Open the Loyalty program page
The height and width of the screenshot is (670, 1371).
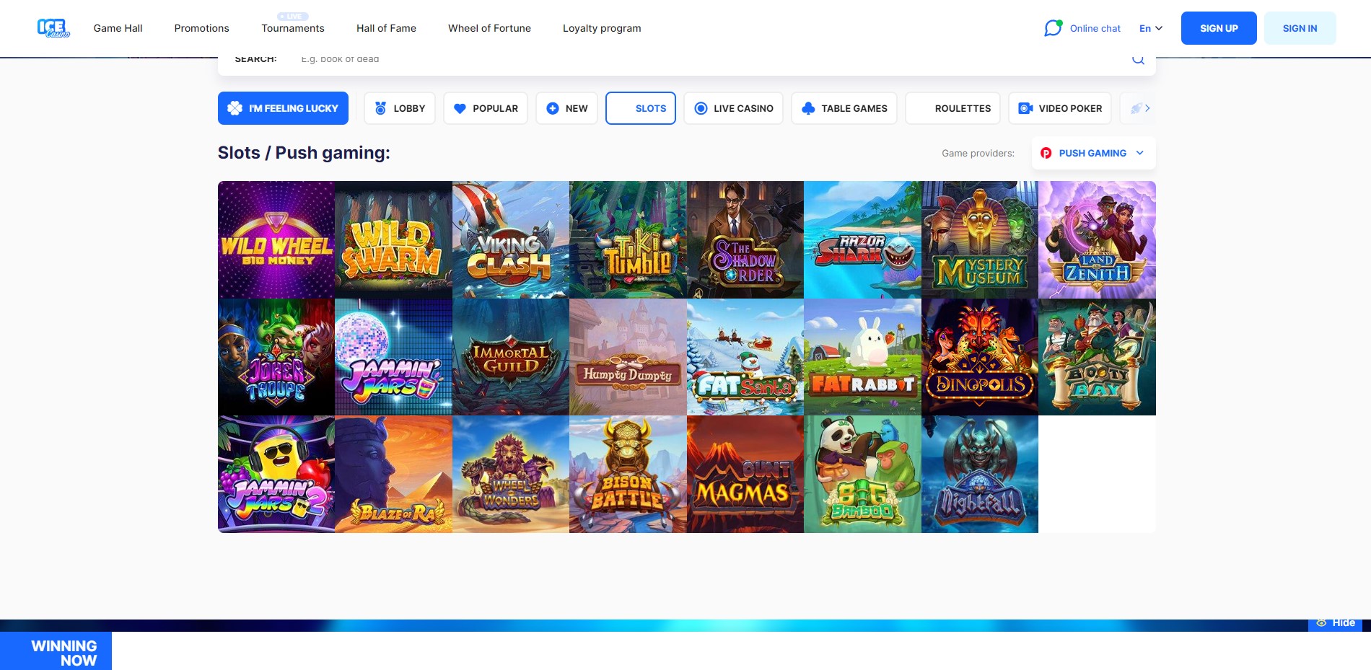pos(602,28)
